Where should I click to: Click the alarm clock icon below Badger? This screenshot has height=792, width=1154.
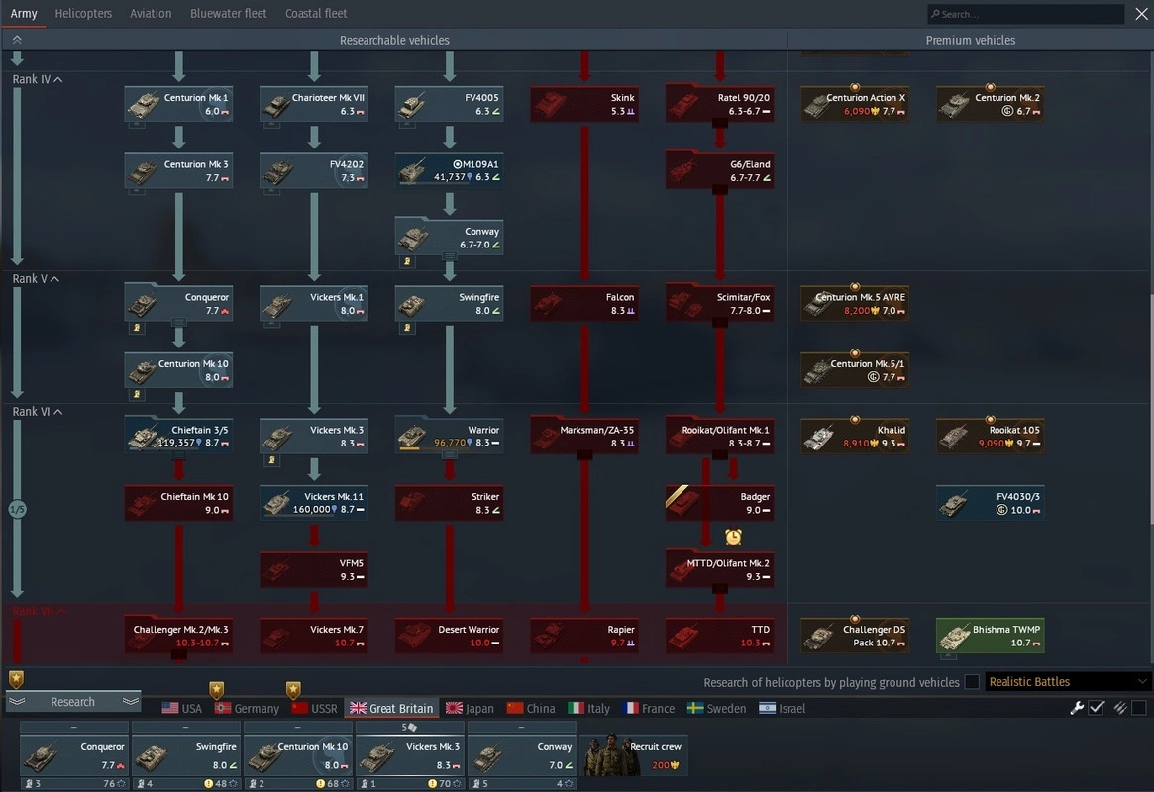click(x=733, y=537)
